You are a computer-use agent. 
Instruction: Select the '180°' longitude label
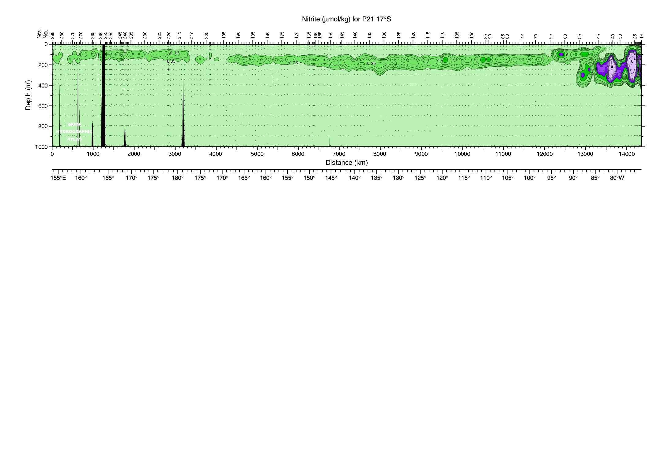click(178, 178)
